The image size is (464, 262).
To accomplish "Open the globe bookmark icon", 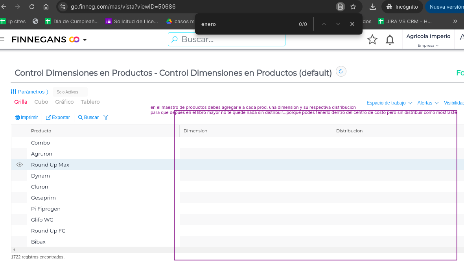I will (x=35, y=21).
